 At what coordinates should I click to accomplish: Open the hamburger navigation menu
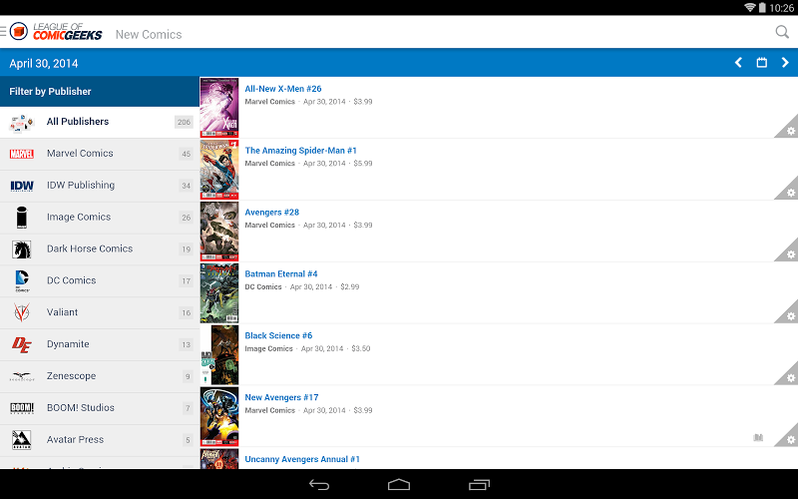pyautogui.click(x=3, y=32)
